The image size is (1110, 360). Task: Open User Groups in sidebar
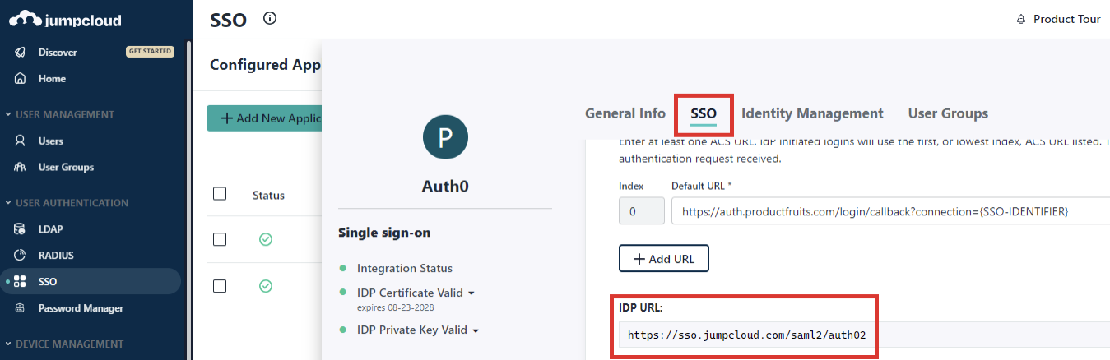coord(66,167)
